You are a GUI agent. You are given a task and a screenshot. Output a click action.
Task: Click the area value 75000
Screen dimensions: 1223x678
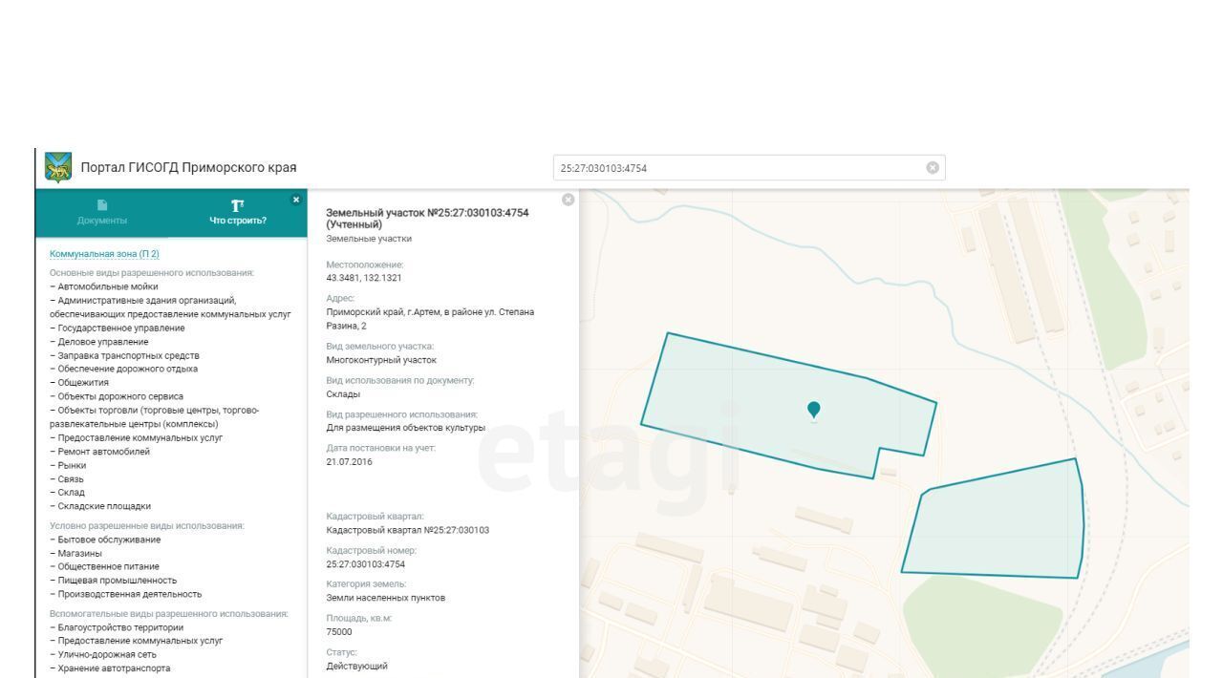point(341,631)
